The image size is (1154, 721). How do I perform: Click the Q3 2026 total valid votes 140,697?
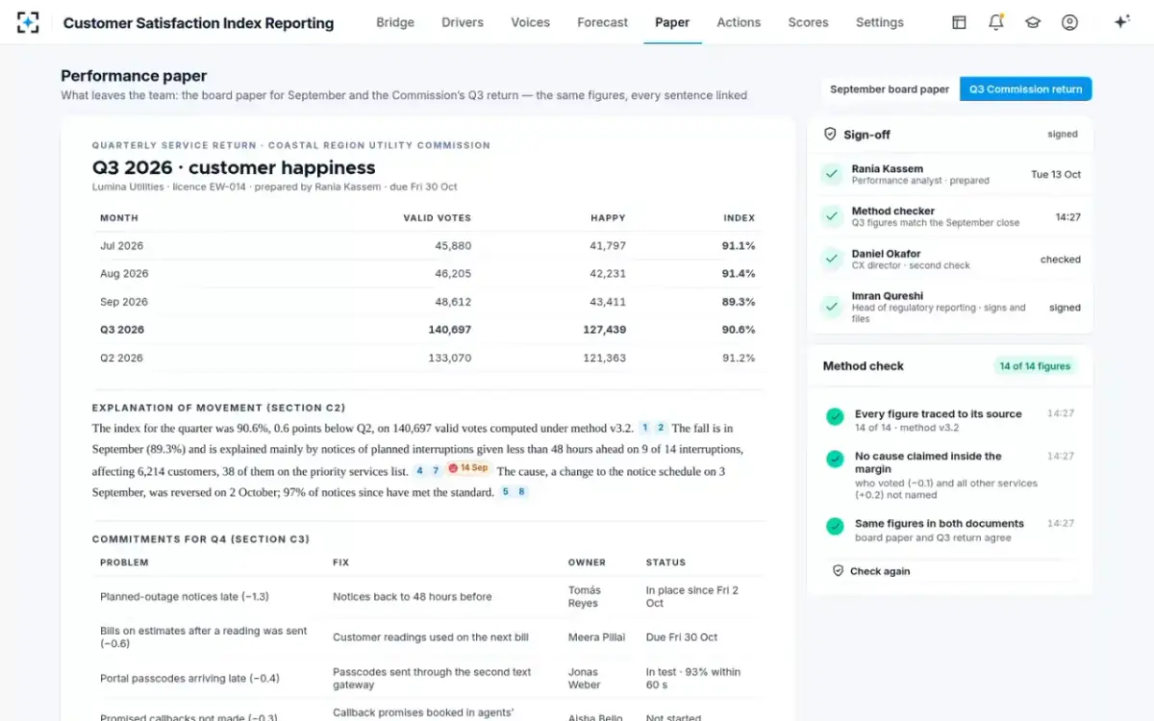tap(450, 330)
